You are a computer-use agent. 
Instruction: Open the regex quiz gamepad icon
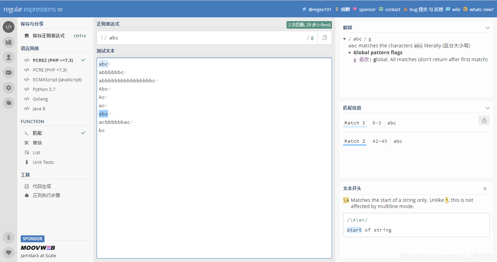pos(9,73)
